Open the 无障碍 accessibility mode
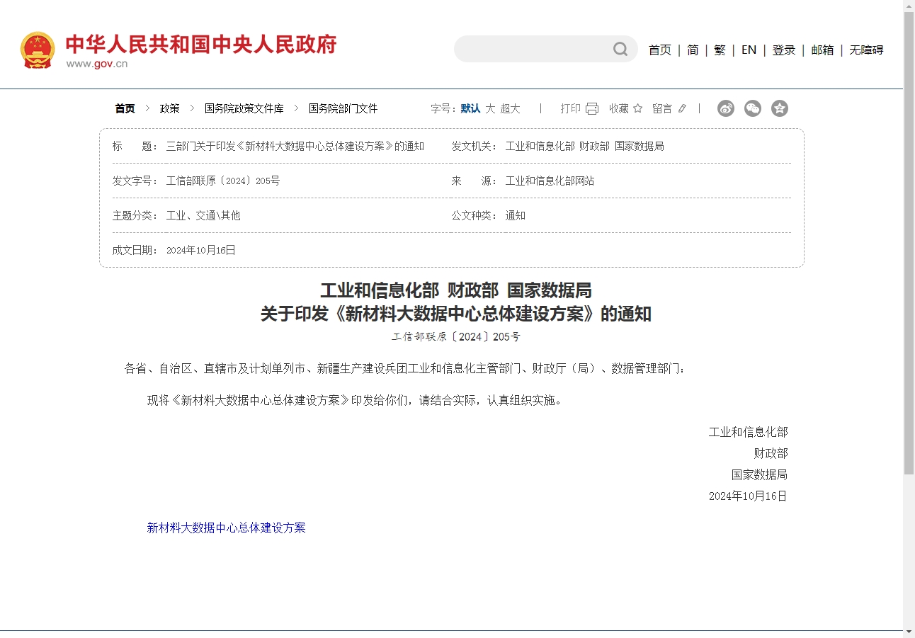The width and height of the screenshot is (915, 638). tap(865, 50)
